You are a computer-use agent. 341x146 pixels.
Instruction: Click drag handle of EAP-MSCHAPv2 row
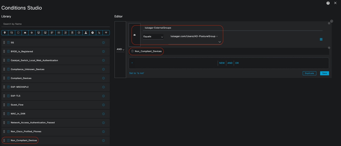(4, 87)
